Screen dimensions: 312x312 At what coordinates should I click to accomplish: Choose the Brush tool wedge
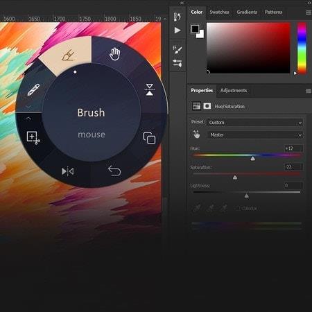[68, 55]
